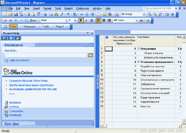Viewport: 186px width, 133px height.
Task: Set Align Left for the cell
Action: (98, 20)
